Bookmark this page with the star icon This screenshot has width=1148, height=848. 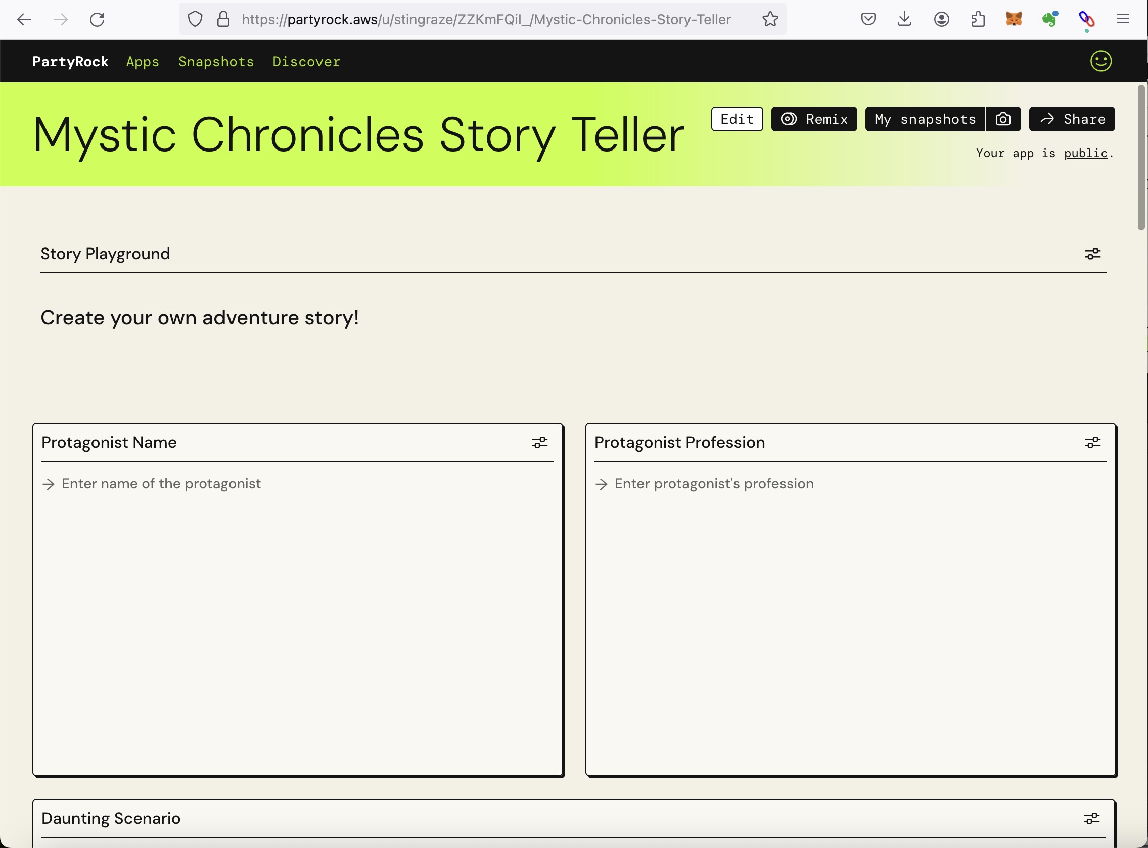point(769,19)
